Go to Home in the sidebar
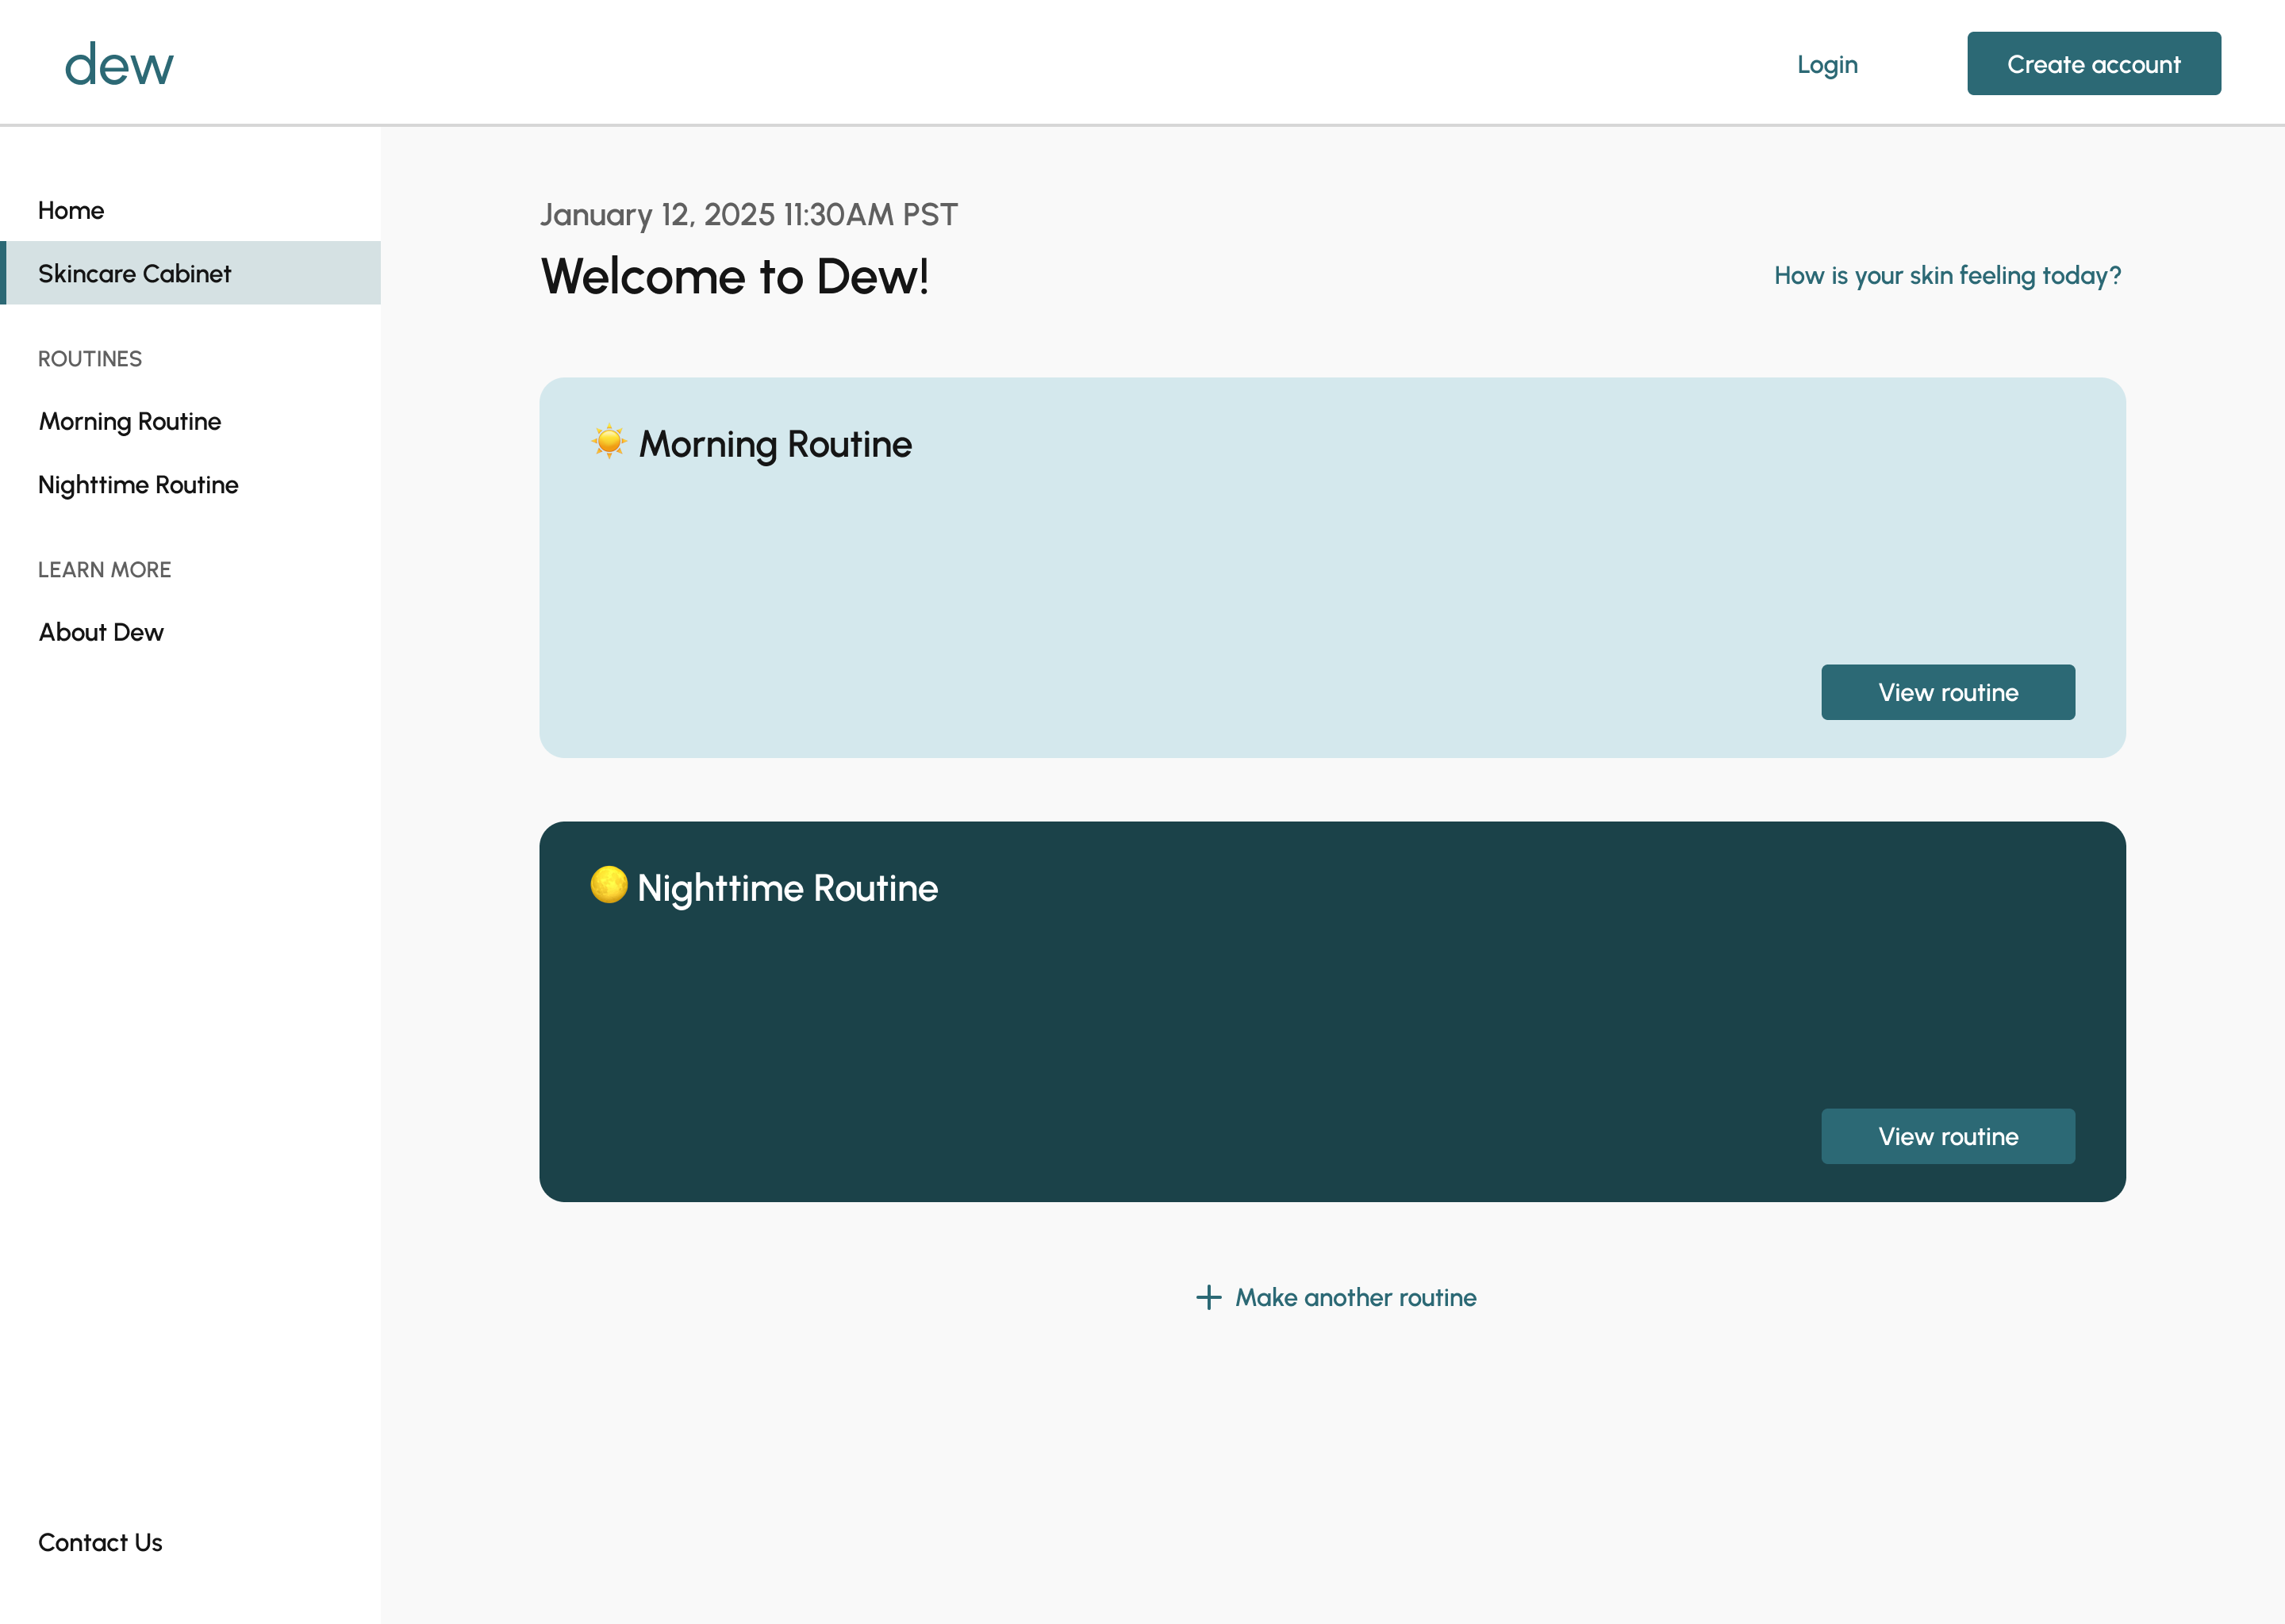The image size is (2285, 1624). point(71,210)
